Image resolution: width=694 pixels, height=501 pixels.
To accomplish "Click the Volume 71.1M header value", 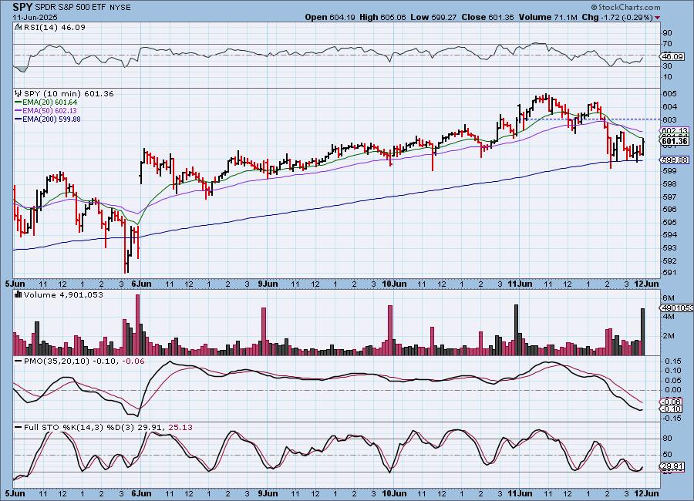I will pyautogui.click(x=547, y=17).
